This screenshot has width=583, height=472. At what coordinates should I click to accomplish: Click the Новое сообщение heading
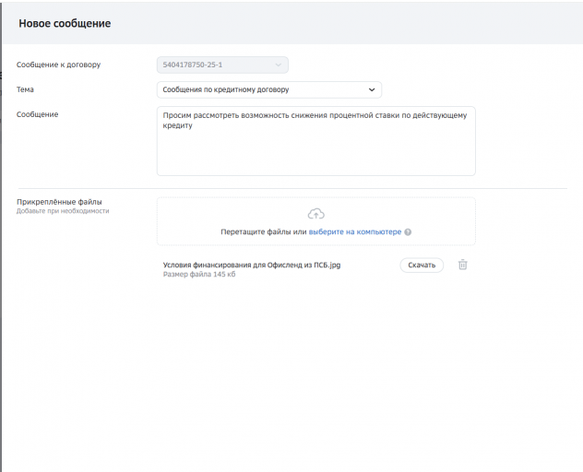65,23
